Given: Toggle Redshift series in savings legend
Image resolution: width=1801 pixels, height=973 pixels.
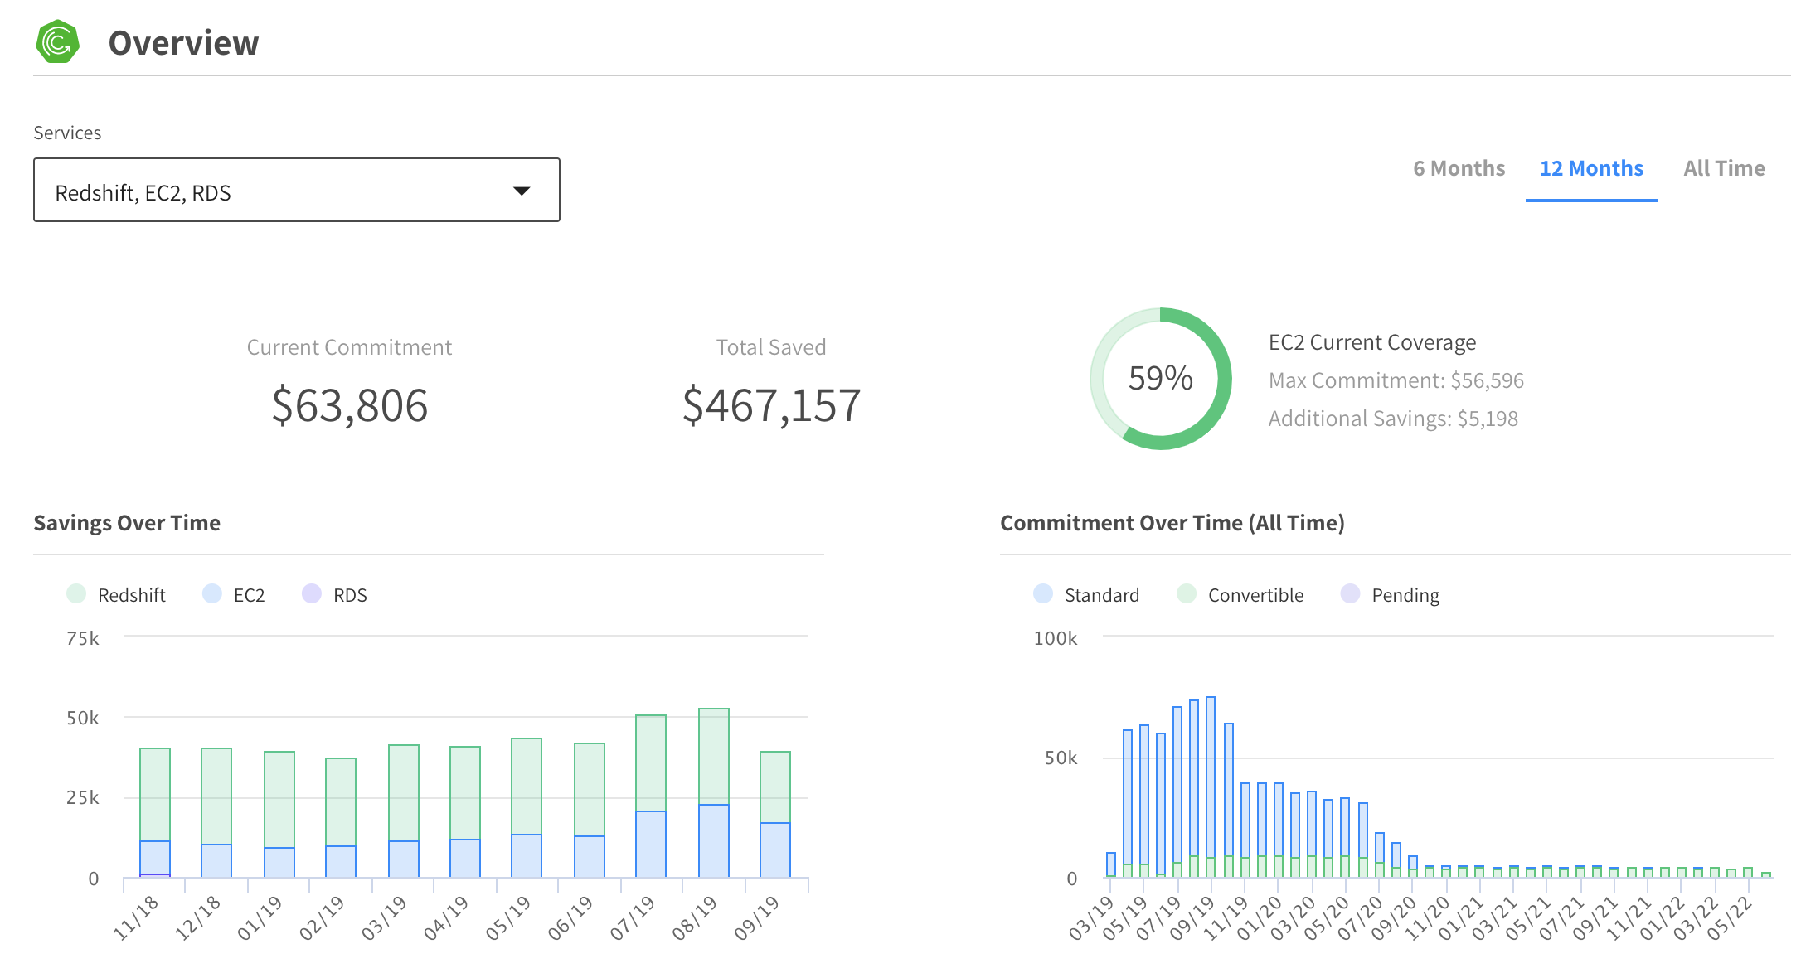Looking at the screenshot, I should pyautogui.click(x=131, y=595).
